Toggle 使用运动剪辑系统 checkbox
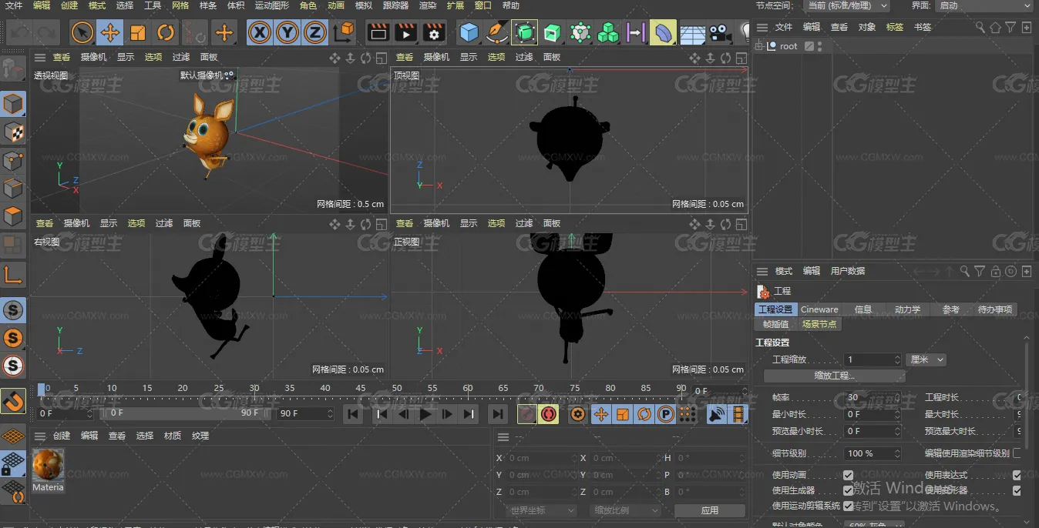The image size is (1039, 528). tap(848, 506)
